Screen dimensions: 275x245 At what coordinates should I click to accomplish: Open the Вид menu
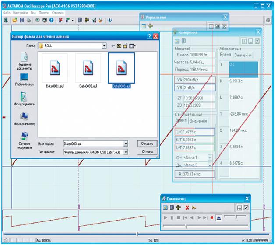coord(33,13)
